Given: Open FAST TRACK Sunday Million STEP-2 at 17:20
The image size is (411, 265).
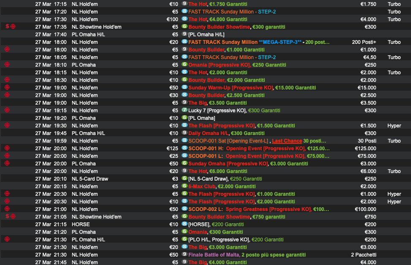Looking at the screenshot, I should 232,12.
